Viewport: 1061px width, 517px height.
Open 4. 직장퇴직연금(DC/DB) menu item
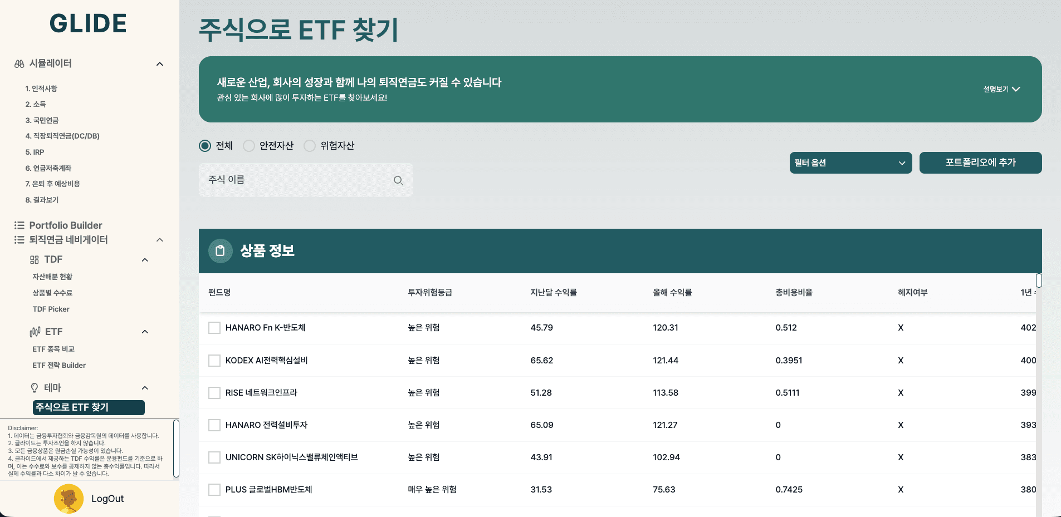[x=62, y=136]
